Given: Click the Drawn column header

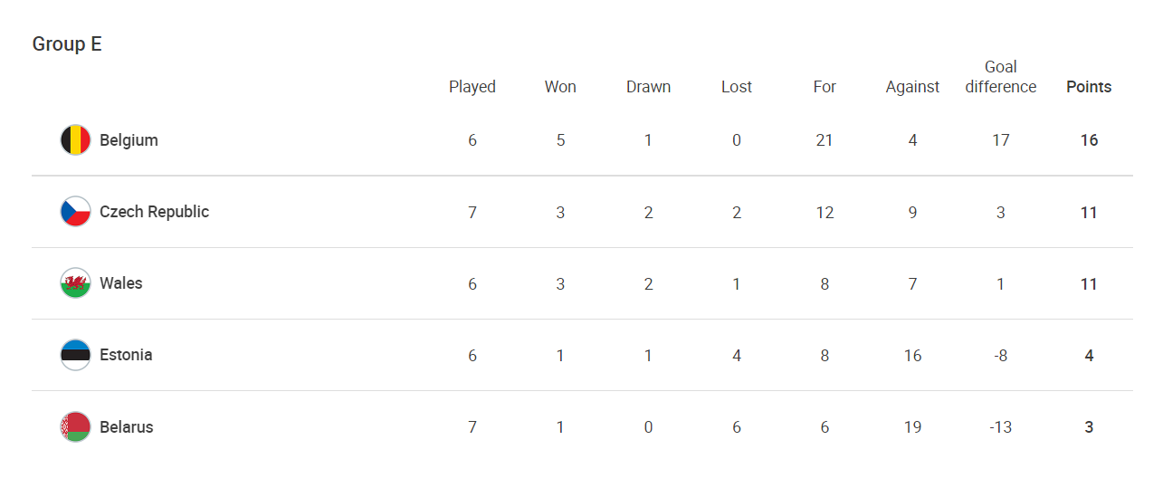Looking at the screenshot, I should tap(648, 87).
